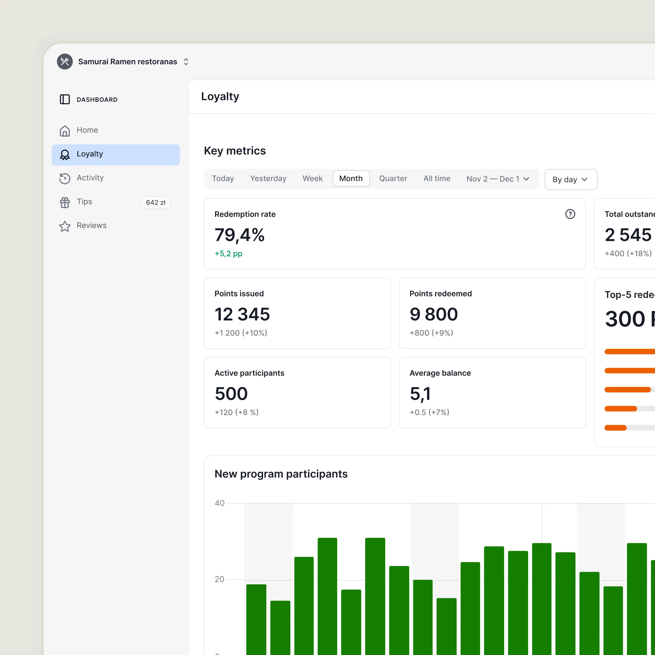Open Reviews in the sidebar
The width and height of the screenshot is (655, 655).
click(116, 226)
